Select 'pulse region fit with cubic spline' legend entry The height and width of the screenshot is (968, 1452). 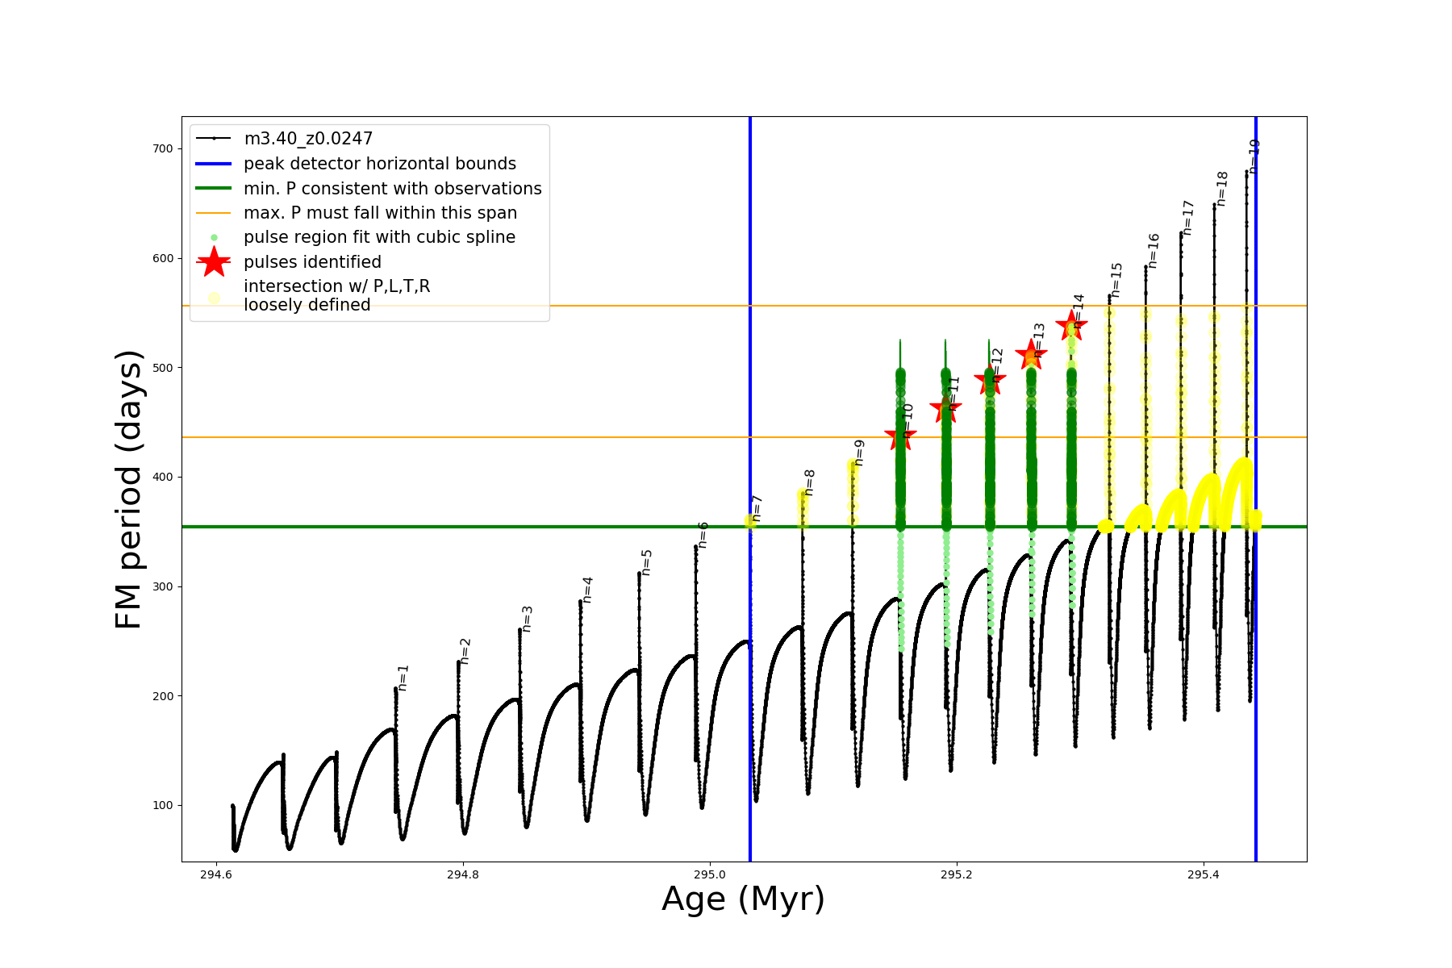click(x=379, y=237)
